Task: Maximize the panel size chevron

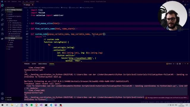Action: point(185,64)
